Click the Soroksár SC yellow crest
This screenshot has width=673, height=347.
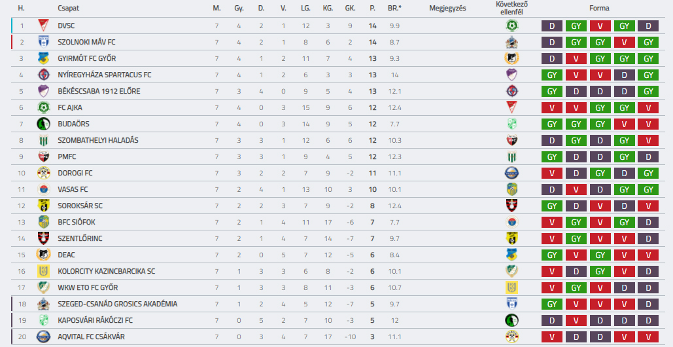(43, 206)
